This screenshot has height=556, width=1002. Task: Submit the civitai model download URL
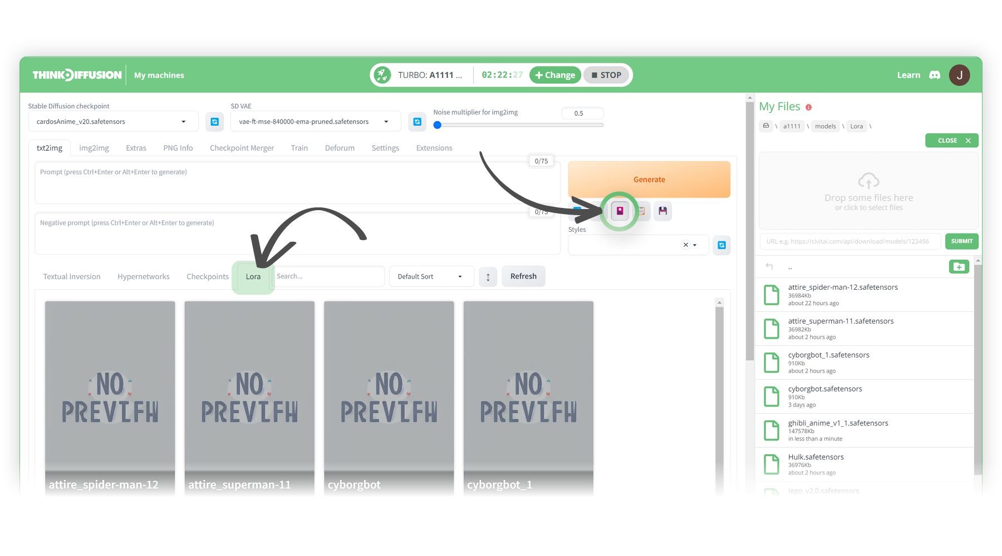click(961, 241)
